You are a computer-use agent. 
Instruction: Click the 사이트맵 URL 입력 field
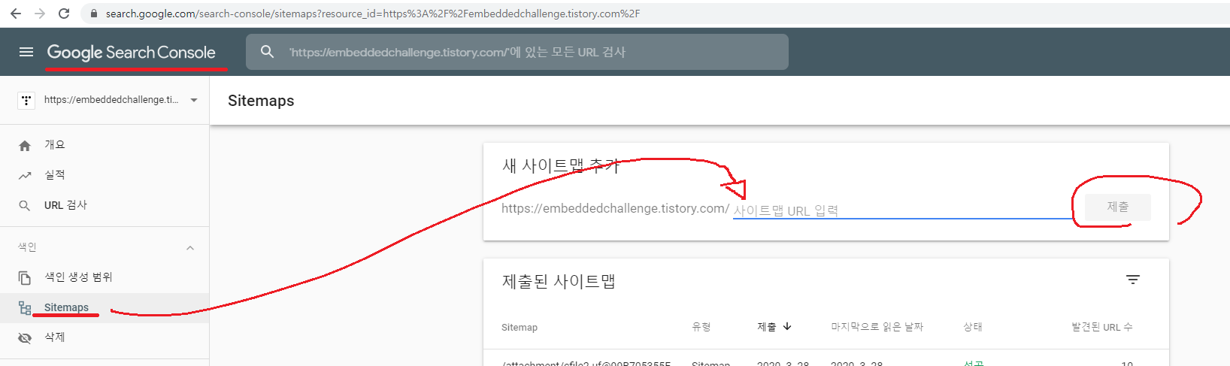point(902,210)
